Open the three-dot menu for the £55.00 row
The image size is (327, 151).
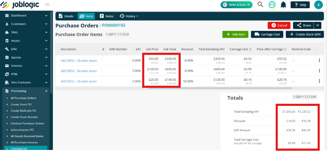(319, 60)
